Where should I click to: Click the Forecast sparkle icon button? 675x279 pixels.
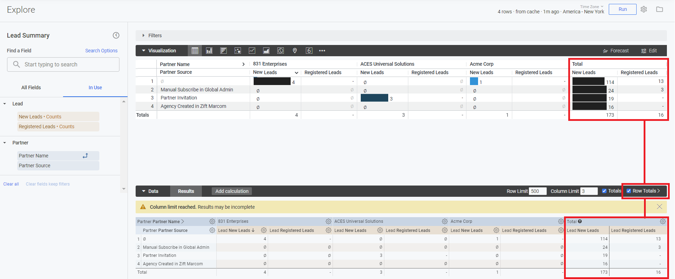pos(615,51)
